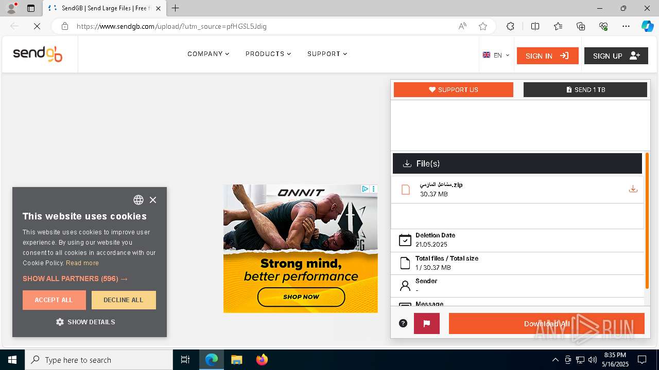The image size is (659, 370).
Task: Click the SIGN IN button
Action: click(548, 56)
